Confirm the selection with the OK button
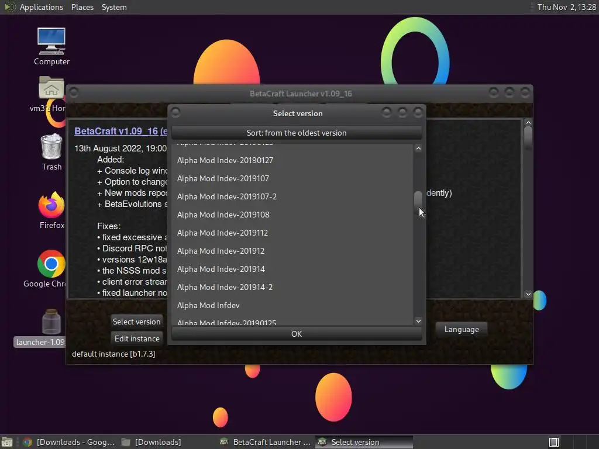 (x=297, y=334)
